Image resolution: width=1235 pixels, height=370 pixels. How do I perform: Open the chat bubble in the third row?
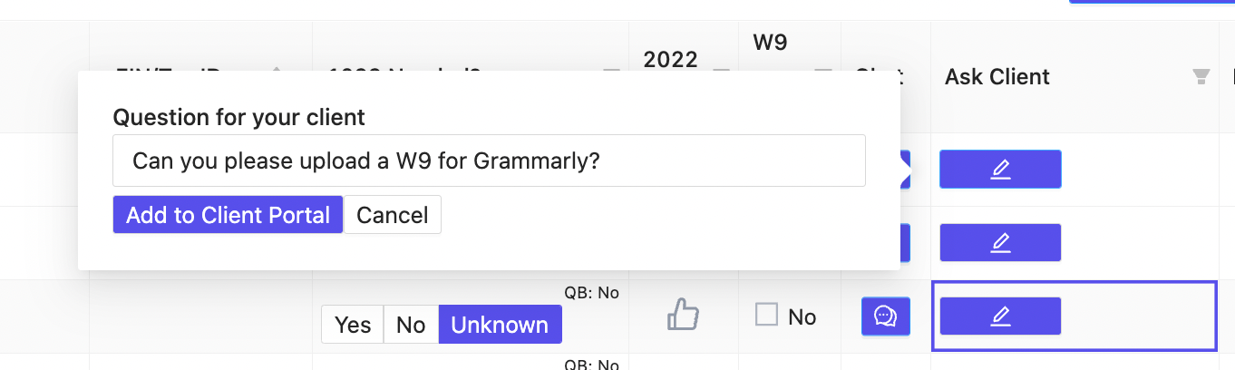coord(885,316)
